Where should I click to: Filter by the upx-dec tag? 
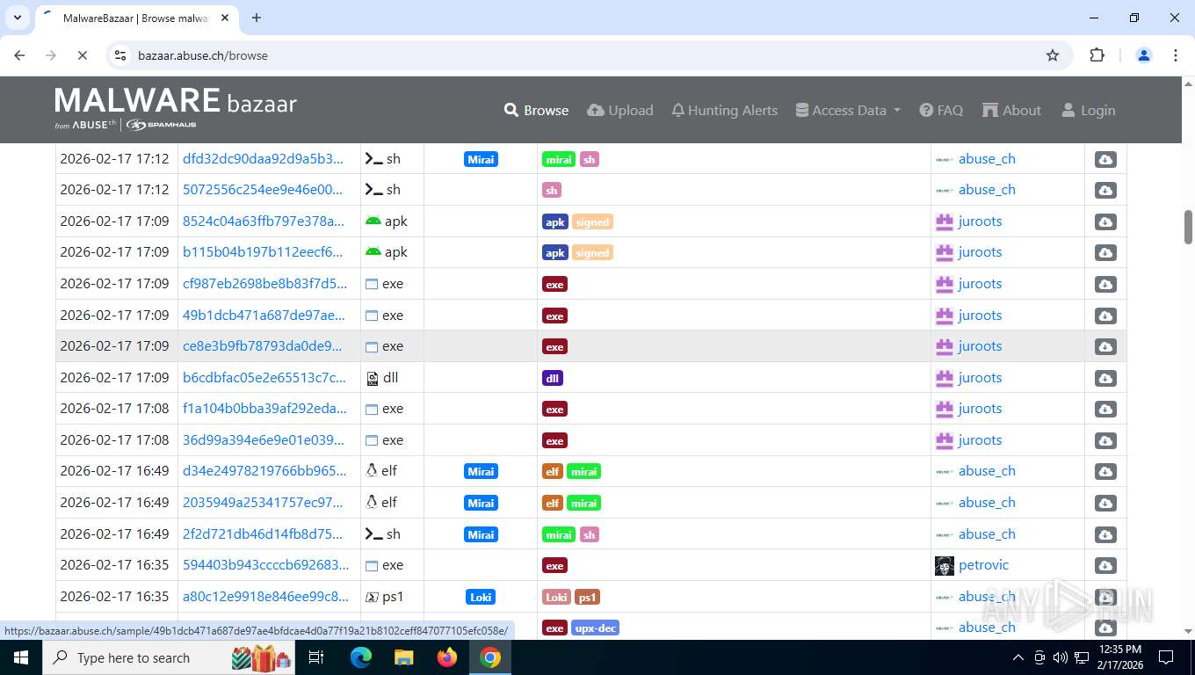(596, 628)
